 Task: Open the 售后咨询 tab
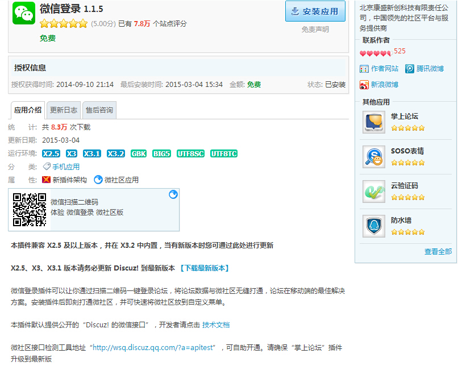click(99, 110)
